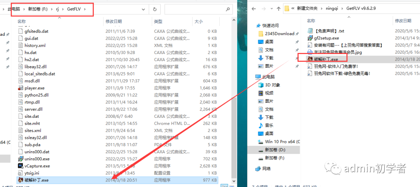Click msdl.dll file icon
The width and height of the screenshot is (420, 187).
pos(21,80)
